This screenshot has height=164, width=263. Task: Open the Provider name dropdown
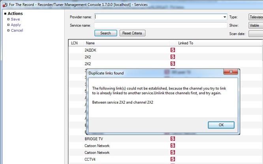(224, 17)
